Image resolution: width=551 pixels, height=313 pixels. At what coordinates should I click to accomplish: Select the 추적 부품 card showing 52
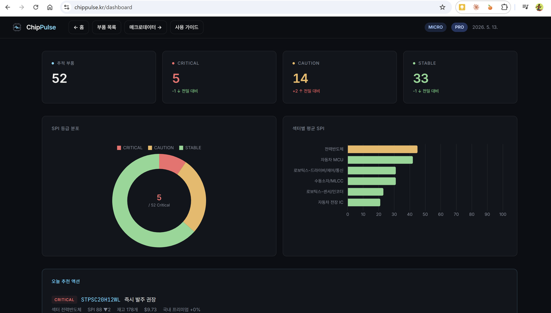(x=99, y=77)
